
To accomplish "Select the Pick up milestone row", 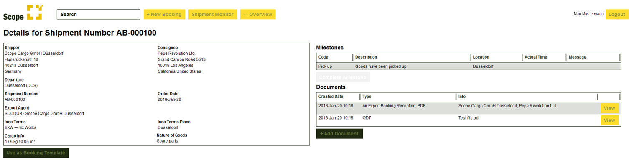I will 468,66.
